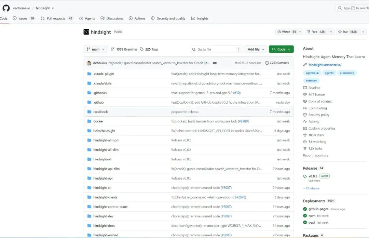Fork the hindsight repository
369x238 pixels.
pos(316,32)
